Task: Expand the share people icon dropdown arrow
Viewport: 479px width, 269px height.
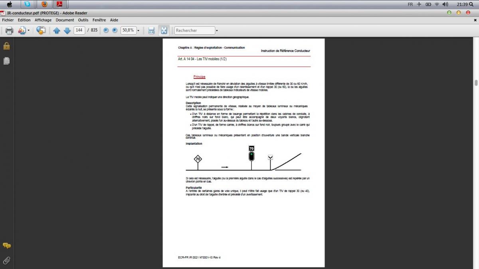Action: pyautogui.click(x=28, y=30)
